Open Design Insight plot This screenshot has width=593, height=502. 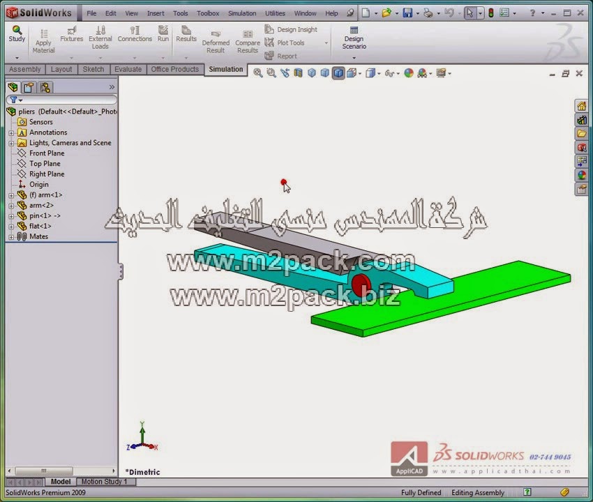tap(291, 29)
